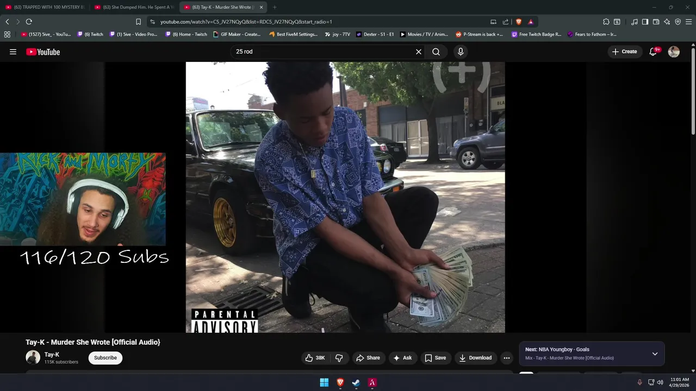The width and height of the screenshot is (696, 391).
Task: Run search with magnifier button
Action: 436,52
